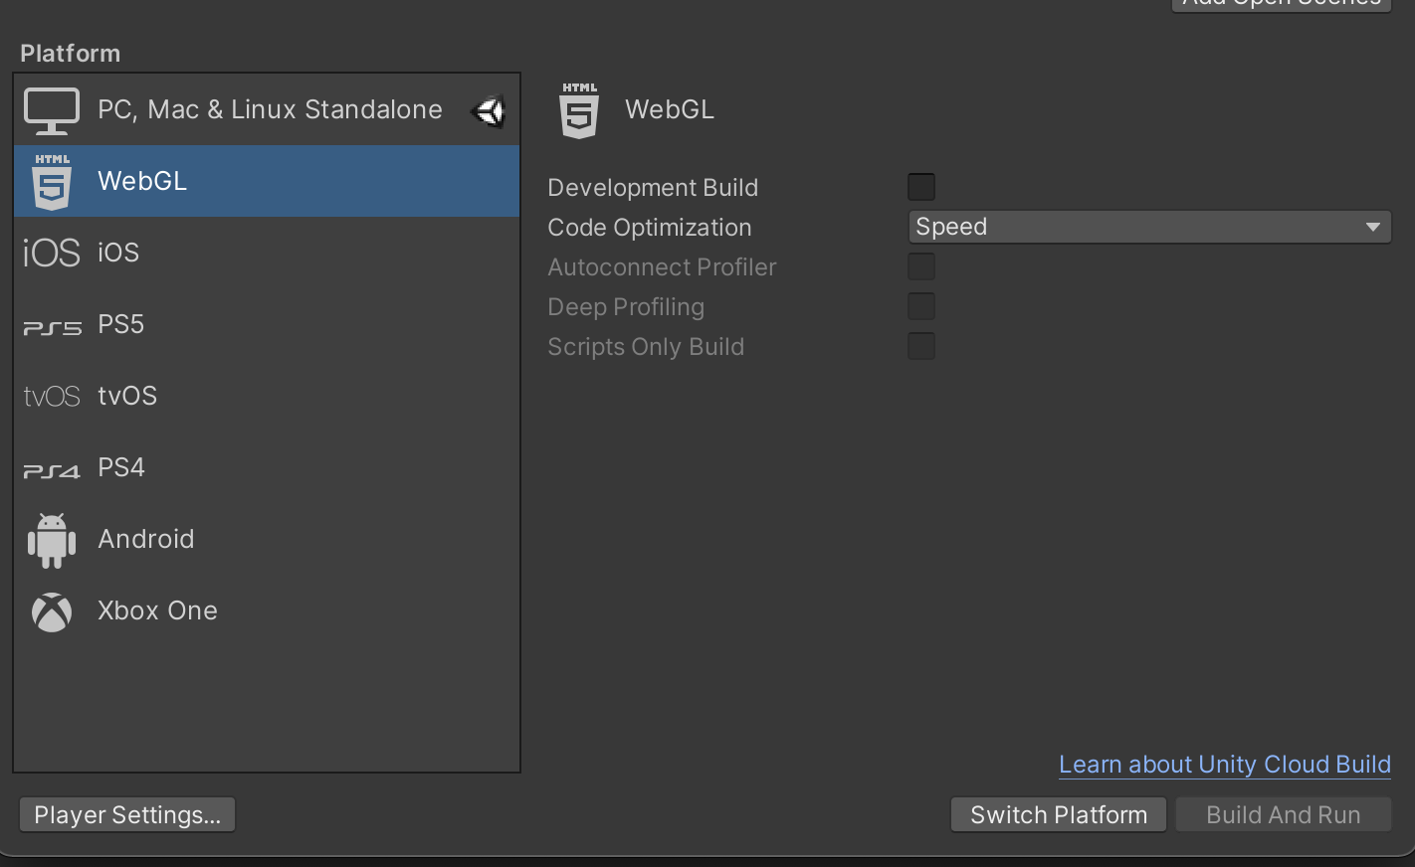The width and height of the screenshot is (1415, 867).
Task: Click the tvOS platform icon
Action: [x=52, y=397]
